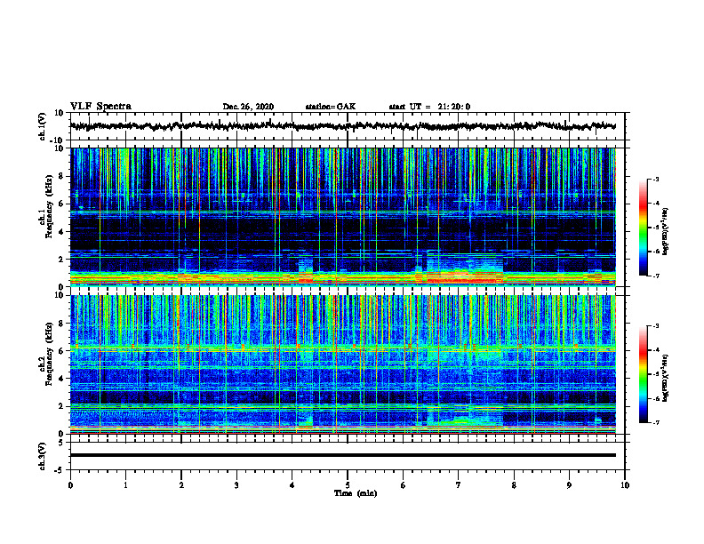Click time axis tick label "9"
Image resolution: width=704 pixels, height=544 pixels.
point(569,485)
